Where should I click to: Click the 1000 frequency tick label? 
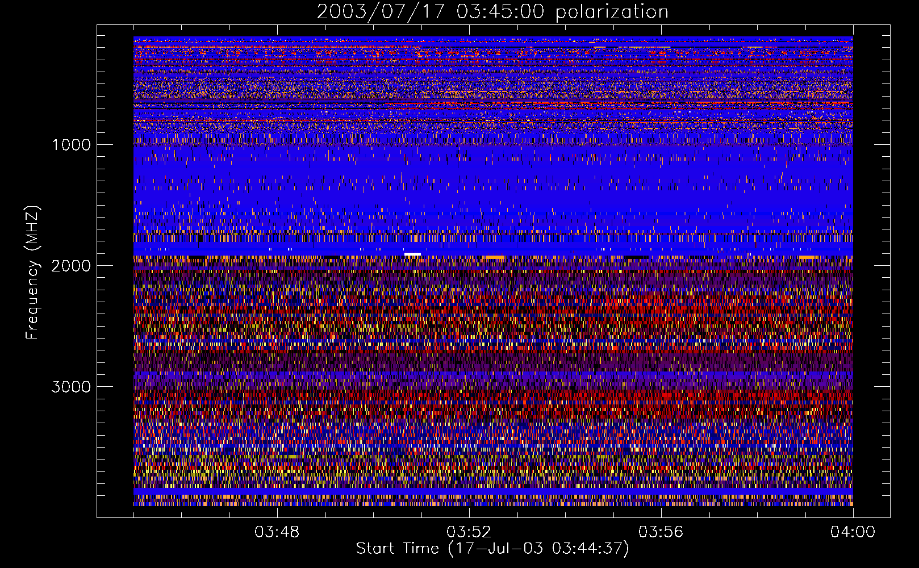tap(71, 145)
